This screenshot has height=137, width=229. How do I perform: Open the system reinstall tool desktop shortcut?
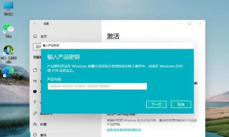tap(9, 54)
